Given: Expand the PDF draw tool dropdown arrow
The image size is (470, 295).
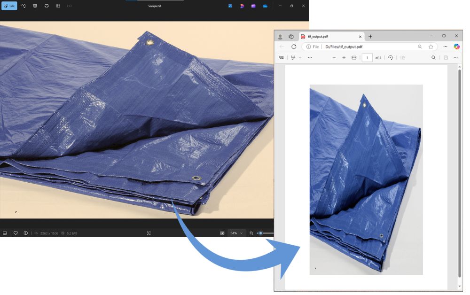Looking at the screenshot, I should [x=300, y=58].
